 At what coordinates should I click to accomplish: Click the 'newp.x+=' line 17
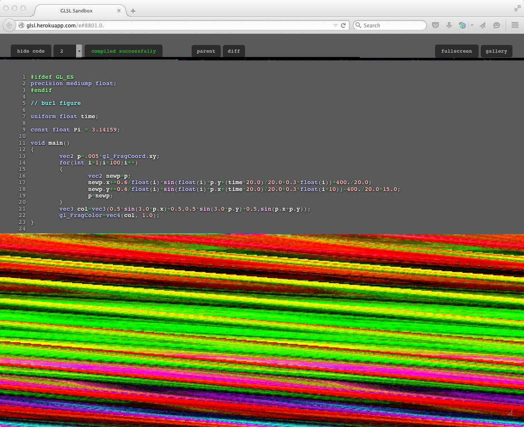tap(230, 182)
